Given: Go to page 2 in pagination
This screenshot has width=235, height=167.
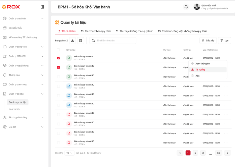Looking at the screenshot, I should (x=196, y=153).
